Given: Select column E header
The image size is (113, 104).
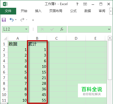Looking at the screenshot, I should (95, 38).
